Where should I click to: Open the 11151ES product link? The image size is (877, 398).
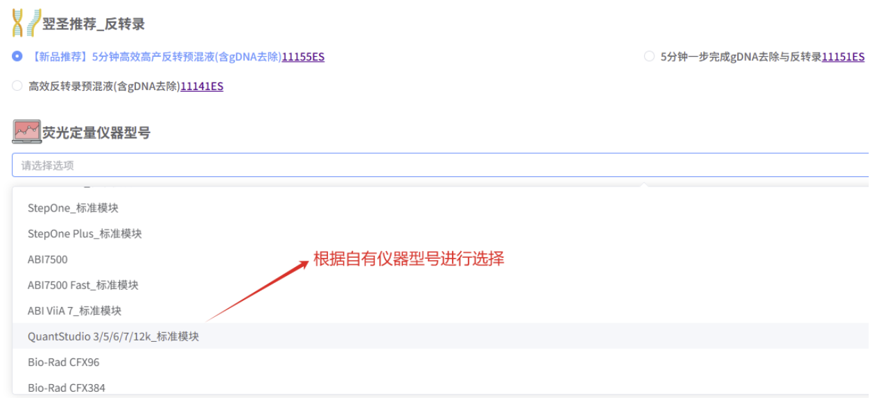point(843,57)
